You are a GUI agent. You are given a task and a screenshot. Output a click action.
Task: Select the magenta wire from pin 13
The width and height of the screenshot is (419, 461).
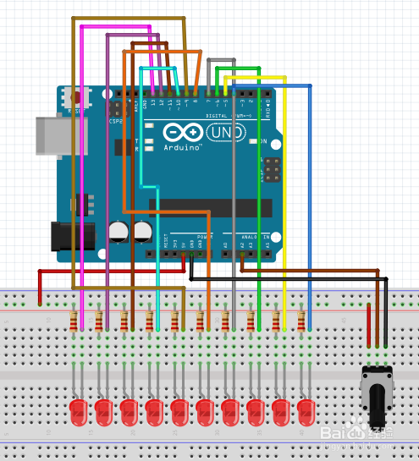point(82,177)
